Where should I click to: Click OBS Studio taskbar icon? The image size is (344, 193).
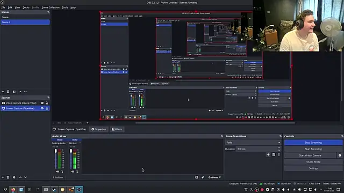[79, 189]
